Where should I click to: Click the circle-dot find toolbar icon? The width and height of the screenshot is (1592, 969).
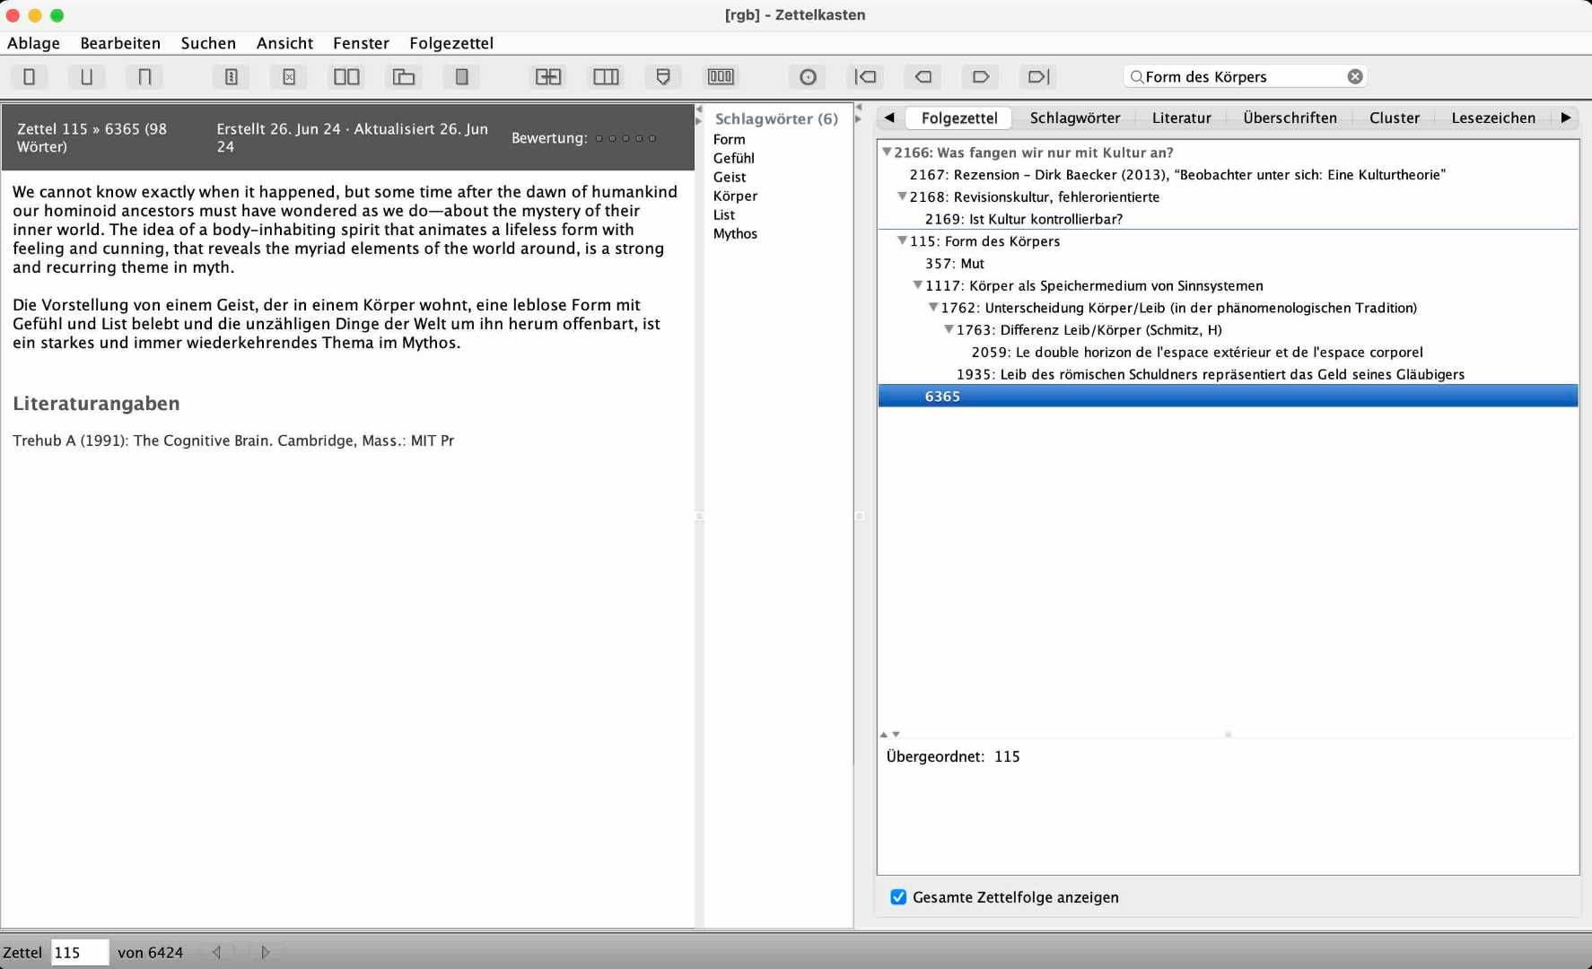click(808, 77)
